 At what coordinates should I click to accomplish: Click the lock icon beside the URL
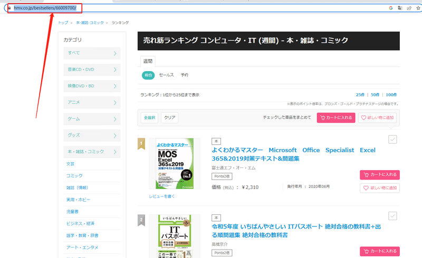click(x=9, y=8)
